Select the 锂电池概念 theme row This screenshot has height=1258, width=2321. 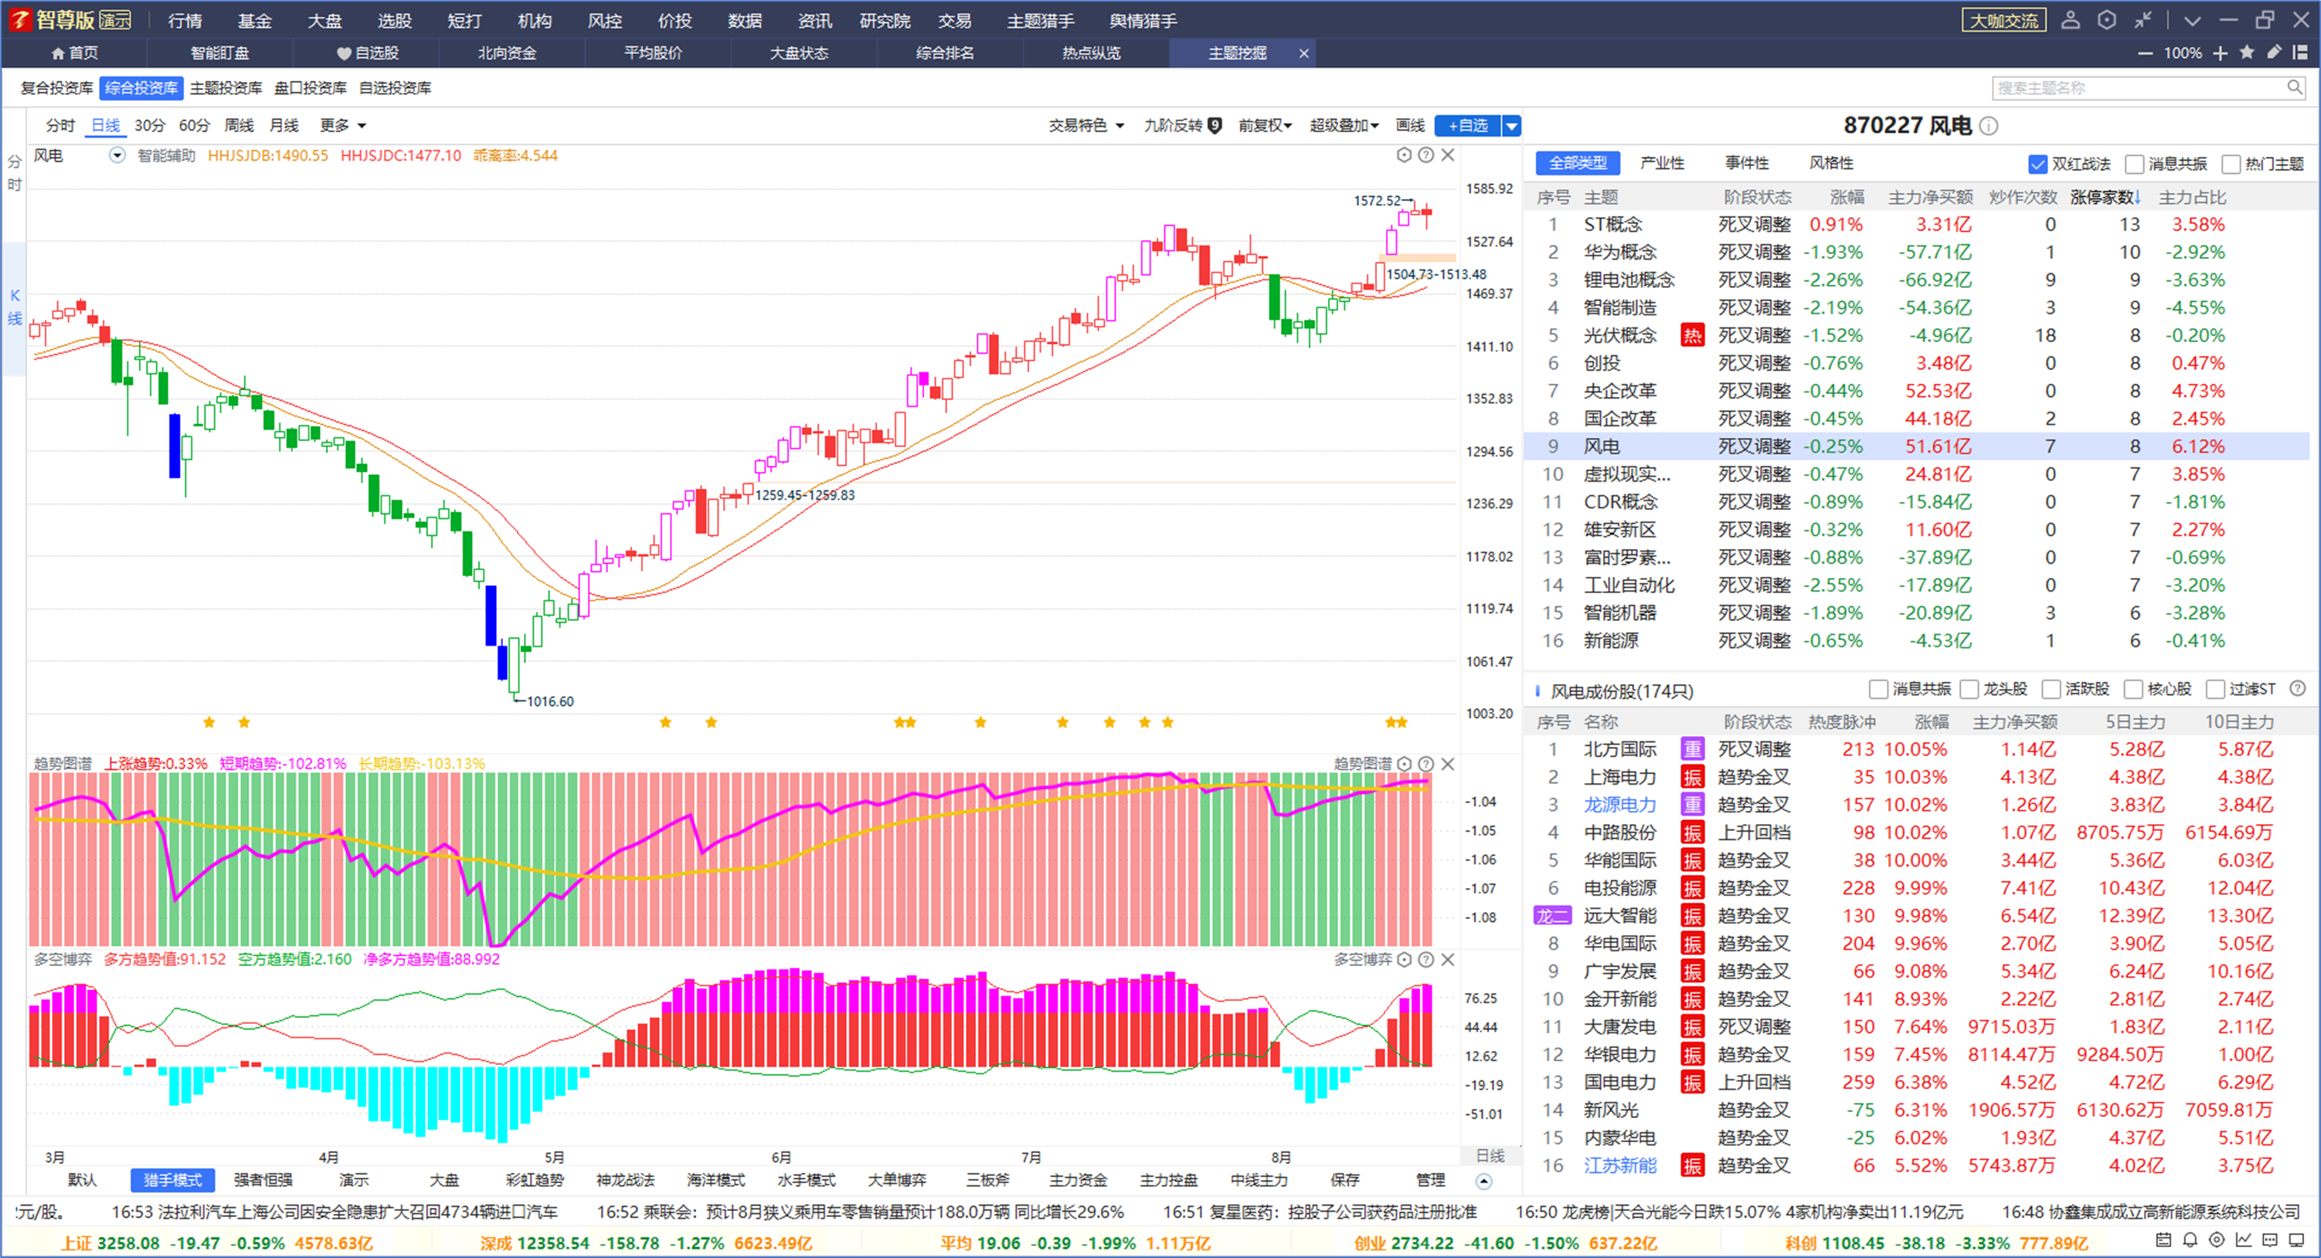1916,279
